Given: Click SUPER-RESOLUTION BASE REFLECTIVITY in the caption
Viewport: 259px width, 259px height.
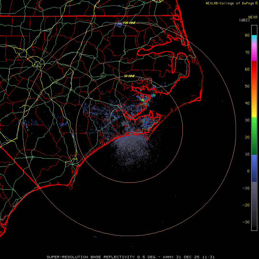Looking at the screenshot, I should pos(91,257).
